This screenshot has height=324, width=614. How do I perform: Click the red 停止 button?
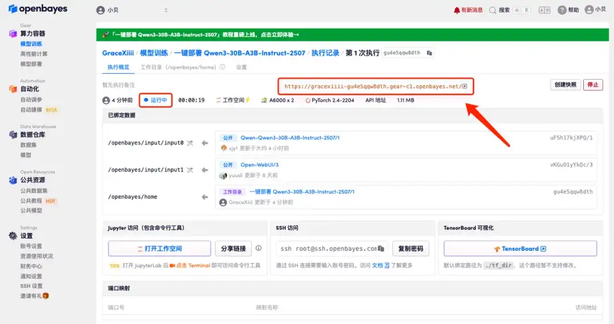click(x=593, y=85)
